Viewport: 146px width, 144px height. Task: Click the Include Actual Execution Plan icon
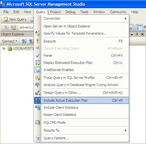(38, 101)
